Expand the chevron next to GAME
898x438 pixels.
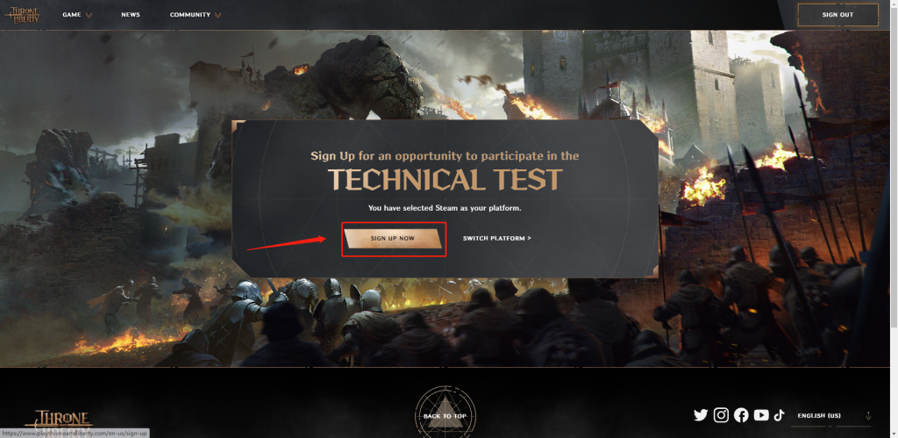point(89,16)
